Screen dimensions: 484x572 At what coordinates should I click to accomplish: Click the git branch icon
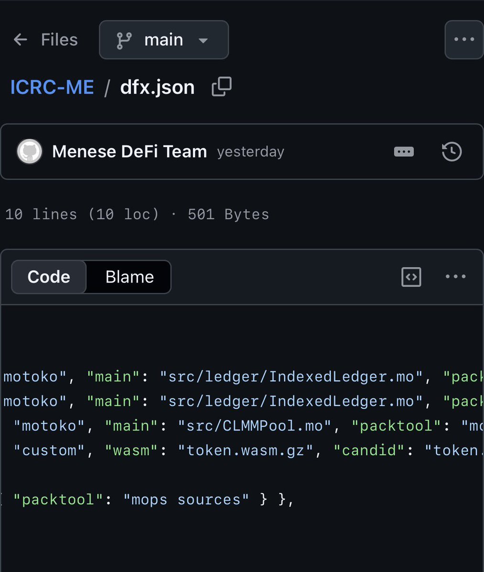coord(124,40)
